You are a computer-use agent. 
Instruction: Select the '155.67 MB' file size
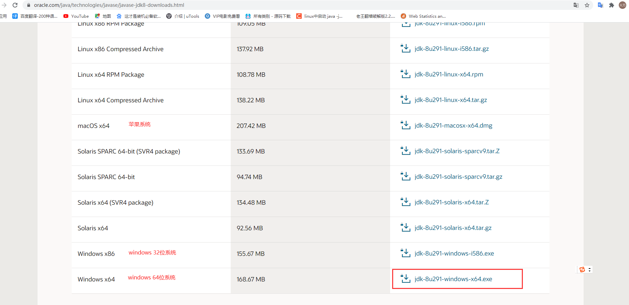click(251, 254)
